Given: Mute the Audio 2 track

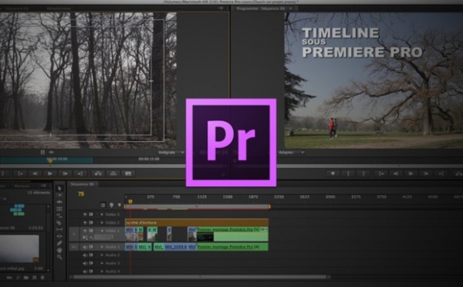Looking at the screenshot, I should [x=85, y=255].
